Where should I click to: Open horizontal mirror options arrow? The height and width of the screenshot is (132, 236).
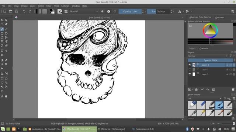tap(183, 11)
